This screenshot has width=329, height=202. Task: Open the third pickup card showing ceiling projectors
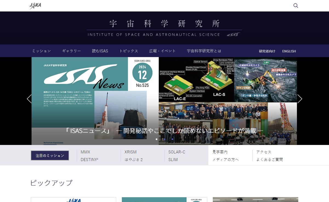[256, 200]
